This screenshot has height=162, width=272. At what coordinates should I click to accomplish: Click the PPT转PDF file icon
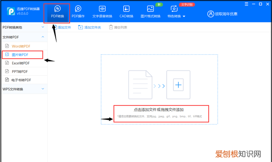(x=7, y=71)
